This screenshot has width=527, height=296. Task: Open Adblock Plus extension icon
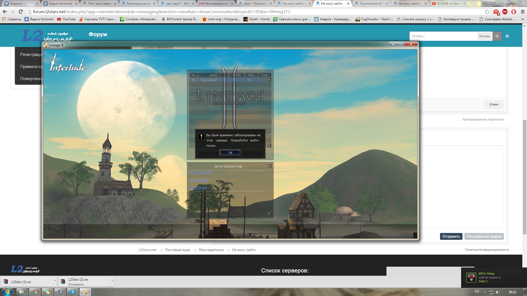tap(505, 12)
